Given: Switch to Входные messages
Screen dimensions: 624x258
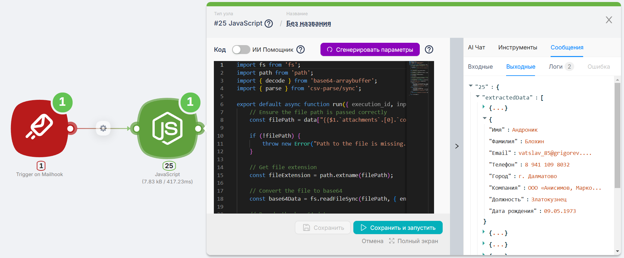Looking at the screenshot, I should (480, 67).
